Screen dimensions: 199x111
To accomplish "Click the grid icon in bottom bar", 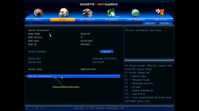I will 37,108.
